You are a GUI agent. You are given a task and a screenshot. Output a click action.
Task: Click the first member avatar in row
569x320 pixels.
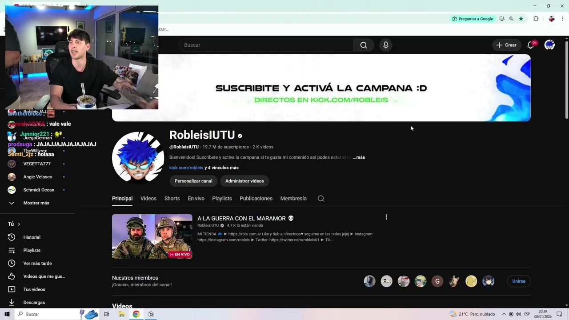click(370, 281)
